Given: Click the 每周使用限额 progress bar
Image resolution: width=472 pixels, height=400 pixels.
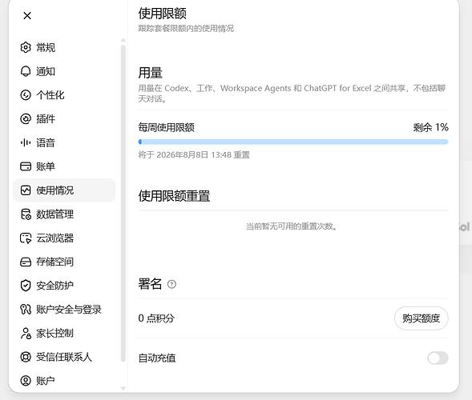Looking at the screenshot, I should (x=293, y=142).
